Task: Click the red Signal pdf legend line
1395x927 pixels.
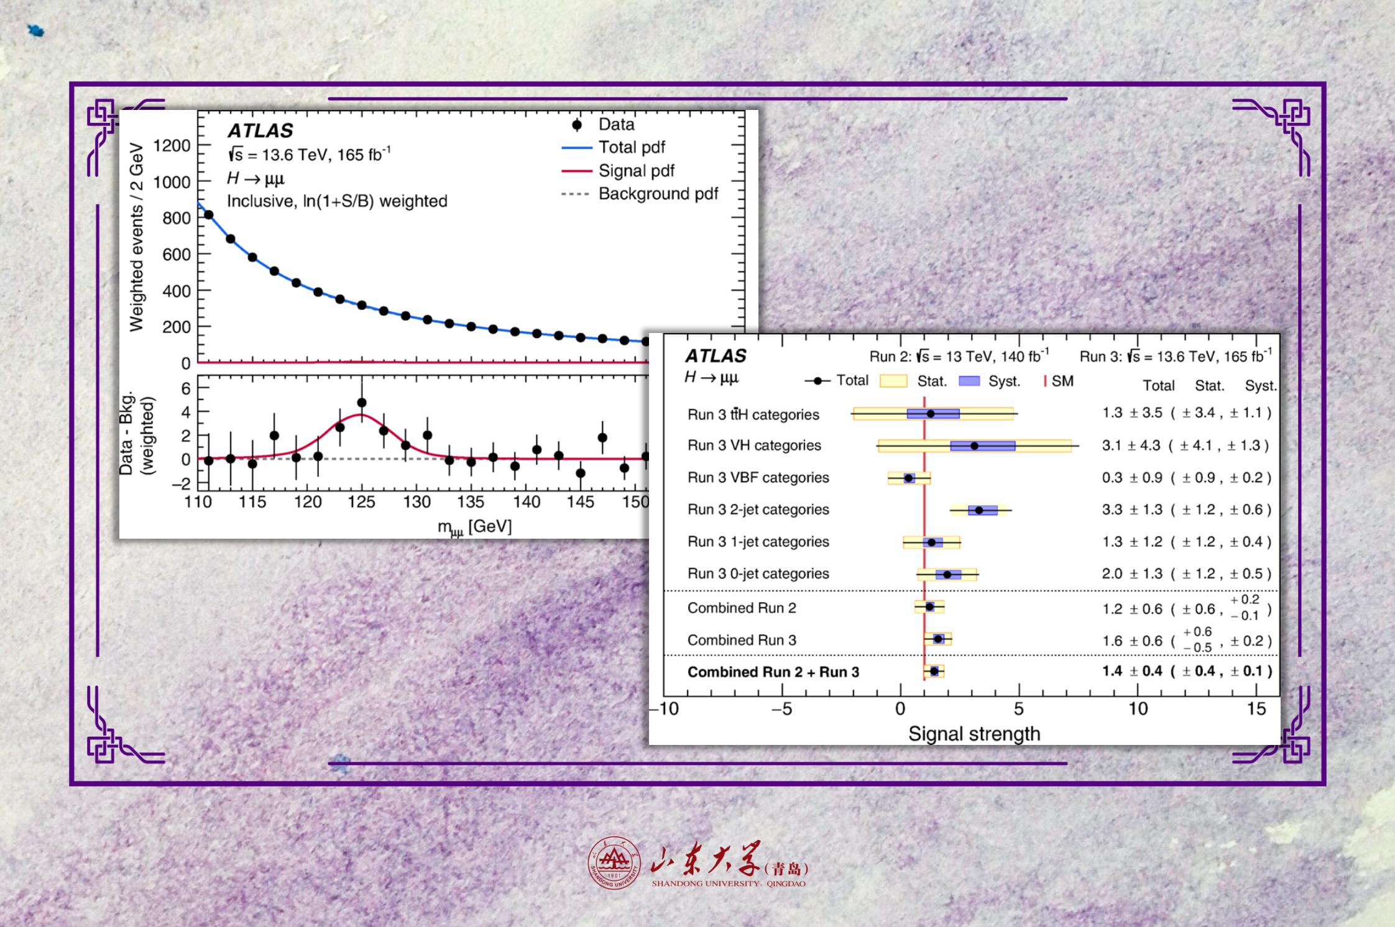Action: (x=576, y=171)
